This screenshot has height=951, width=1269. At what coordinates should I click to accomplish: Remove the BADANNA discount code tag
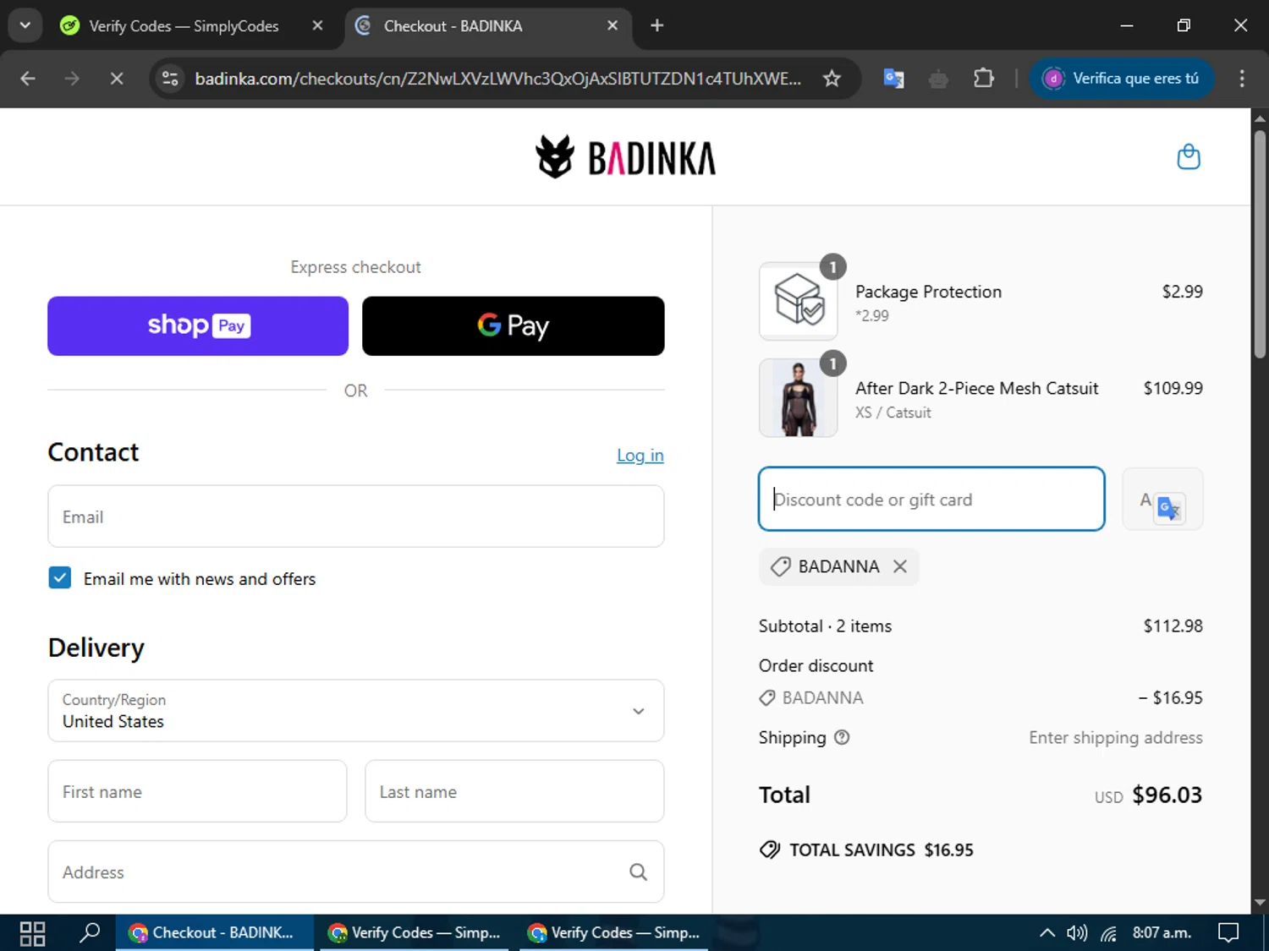900,566
